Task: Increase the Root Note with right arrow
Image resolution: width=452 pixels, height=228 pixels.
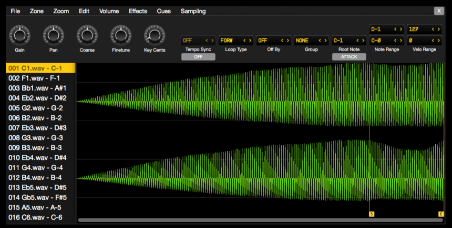Action: click(363, 40)
